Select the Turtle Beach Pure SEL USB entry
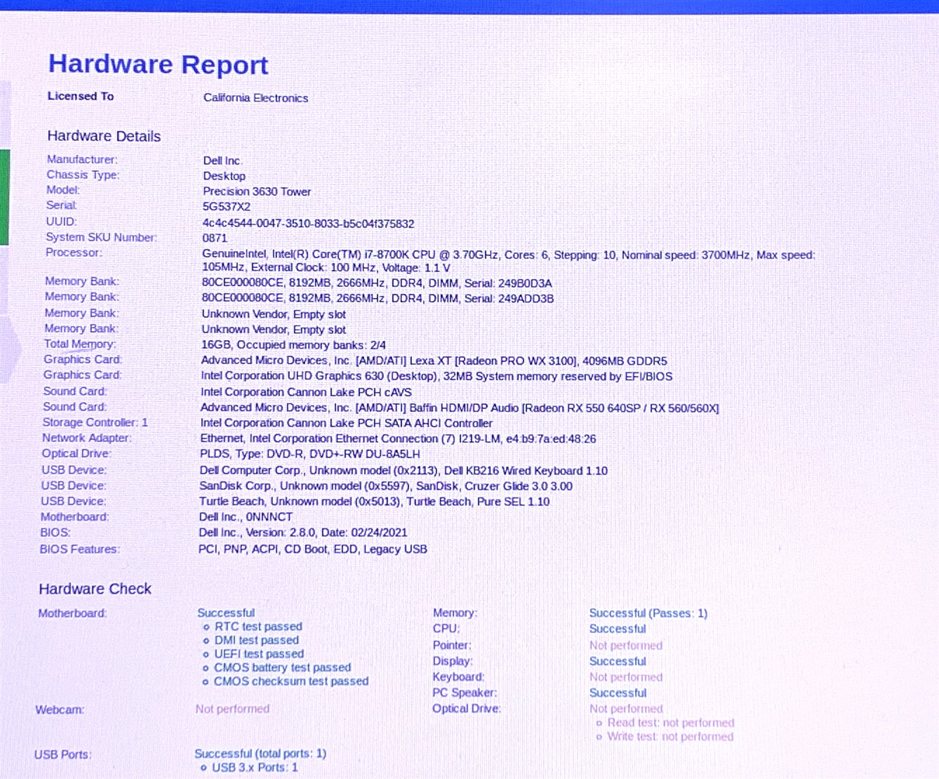The image size is (939, 779). [x=374, y=502]
